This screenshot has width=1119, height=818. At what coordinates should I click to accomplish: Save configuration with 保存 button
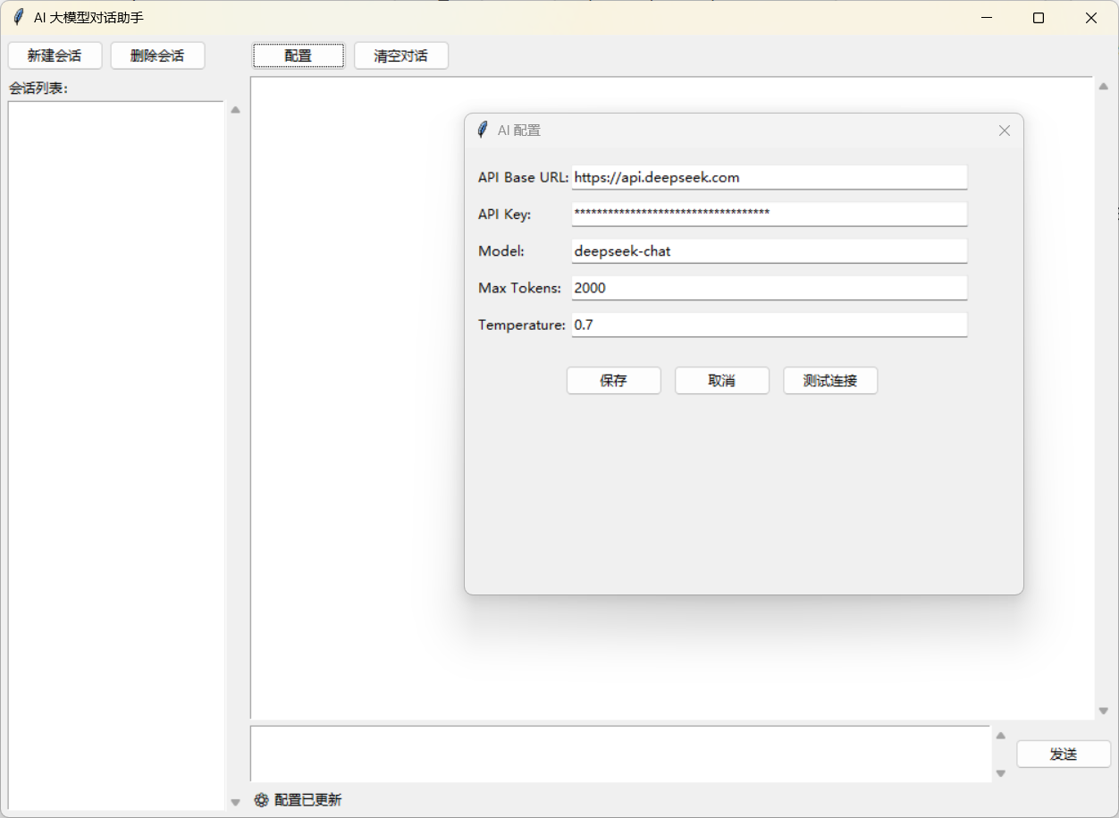(x=613, y=381)
